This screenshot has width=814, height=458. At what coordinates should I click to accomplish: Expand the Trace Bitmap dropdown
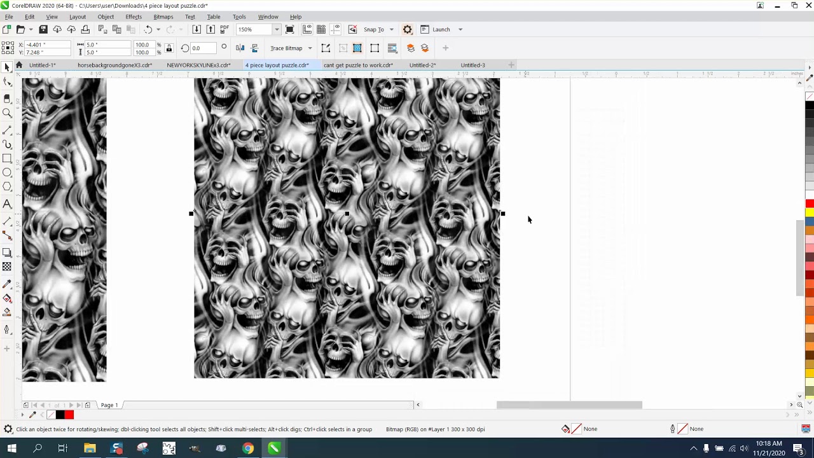tap(310, 48)
